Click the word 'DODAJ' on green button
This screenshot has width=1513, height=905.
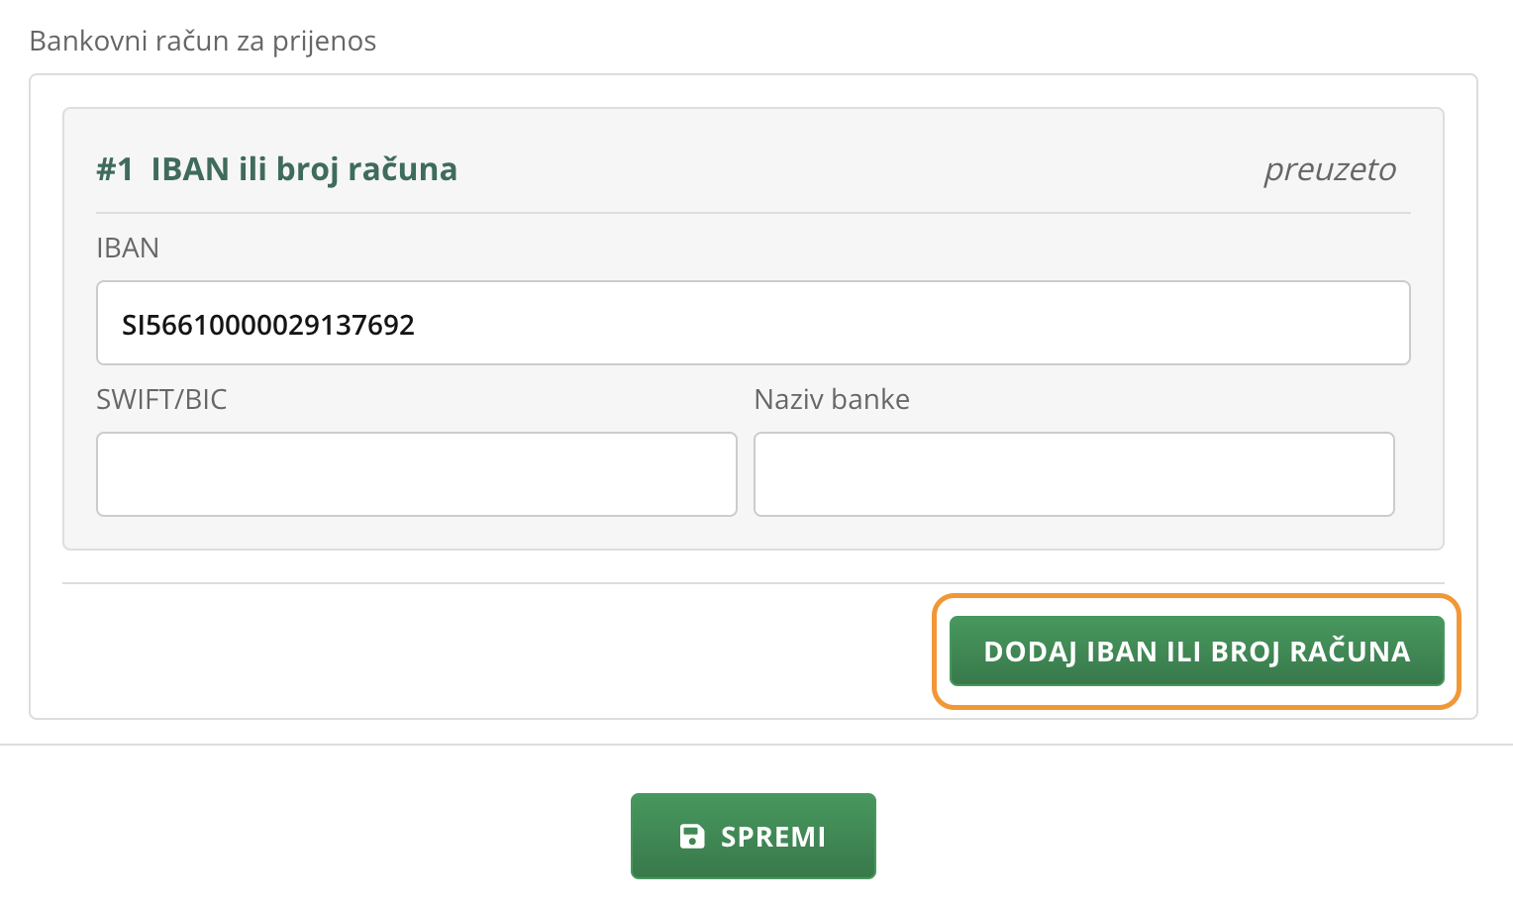1031,652
